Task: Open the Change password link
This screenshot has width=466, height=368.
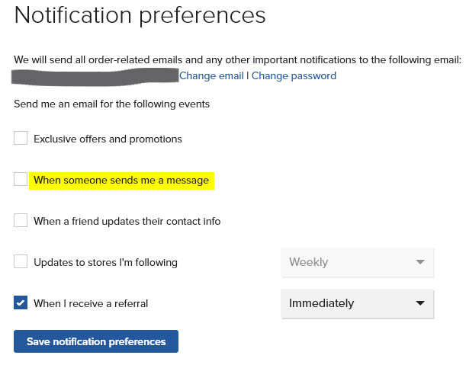Action: click(294, 76)
